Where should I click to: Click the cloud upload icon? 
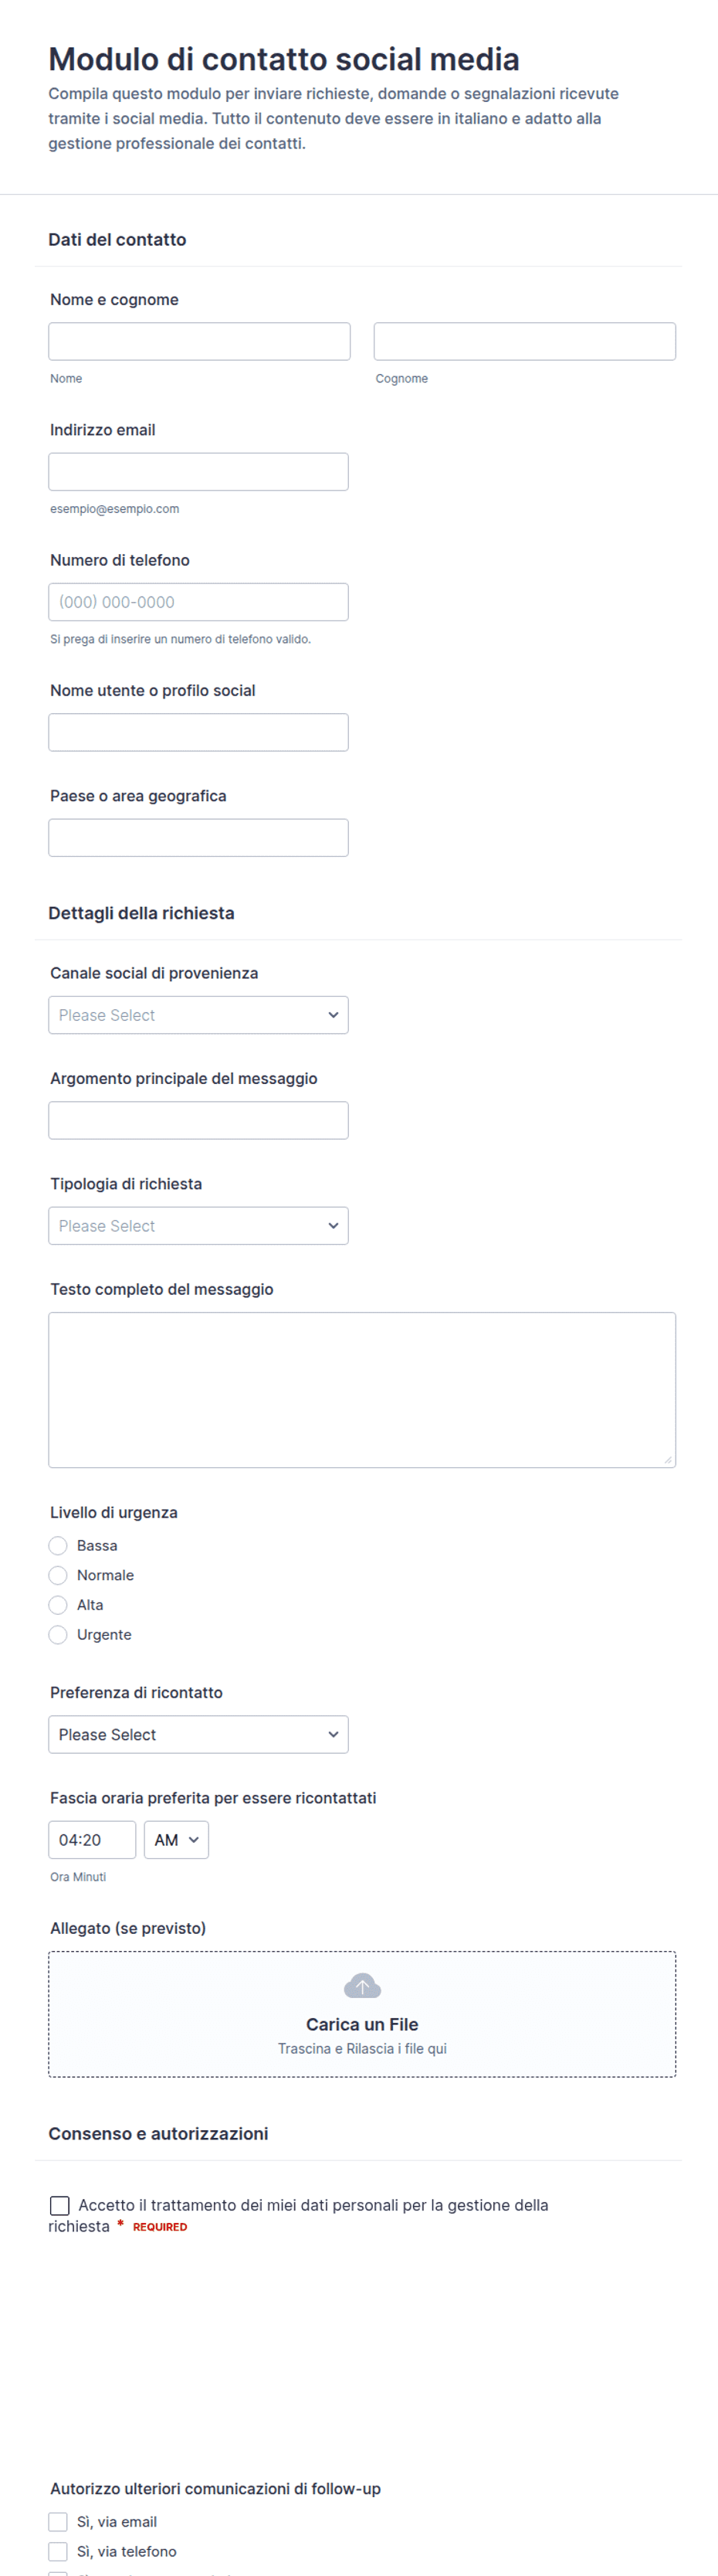(361, 1985)
